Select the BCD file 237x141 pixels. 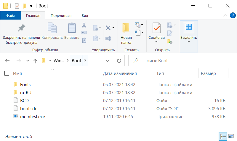pyautogui.click(x=24, y=101)
